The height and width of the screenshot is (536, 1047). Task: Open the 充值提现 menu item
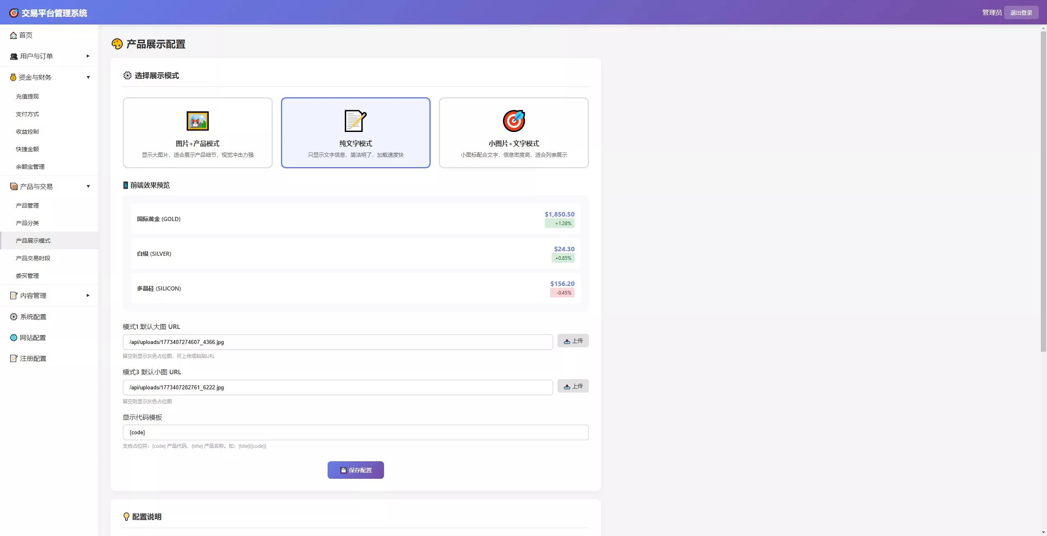pos(27,96)
